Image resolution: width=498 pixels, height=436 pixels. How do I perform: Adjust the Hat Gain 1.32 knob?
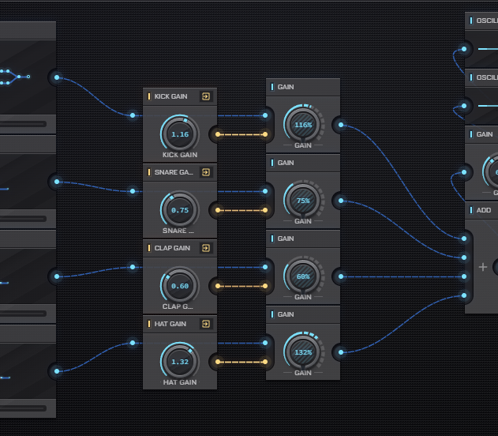tap(180, 361)
